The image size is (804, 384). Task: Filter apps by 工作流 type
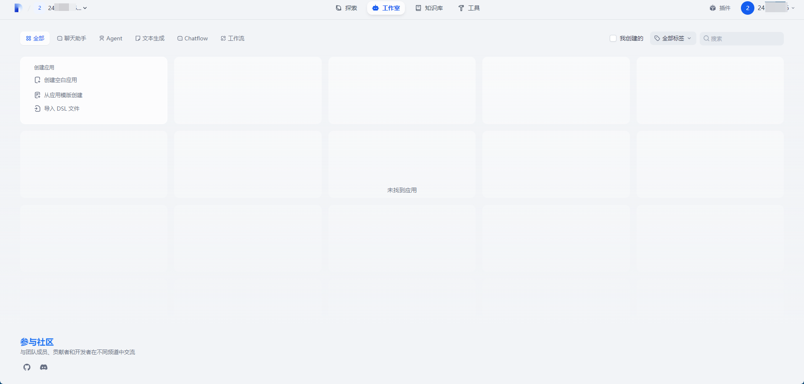click(233, 38)
